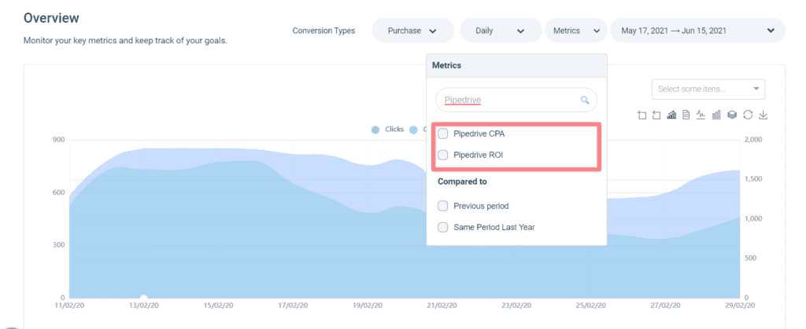Open the Purchase conversion type dropdown
The height and width of the screenshot is (329, 806).
(x=412, y=31)
